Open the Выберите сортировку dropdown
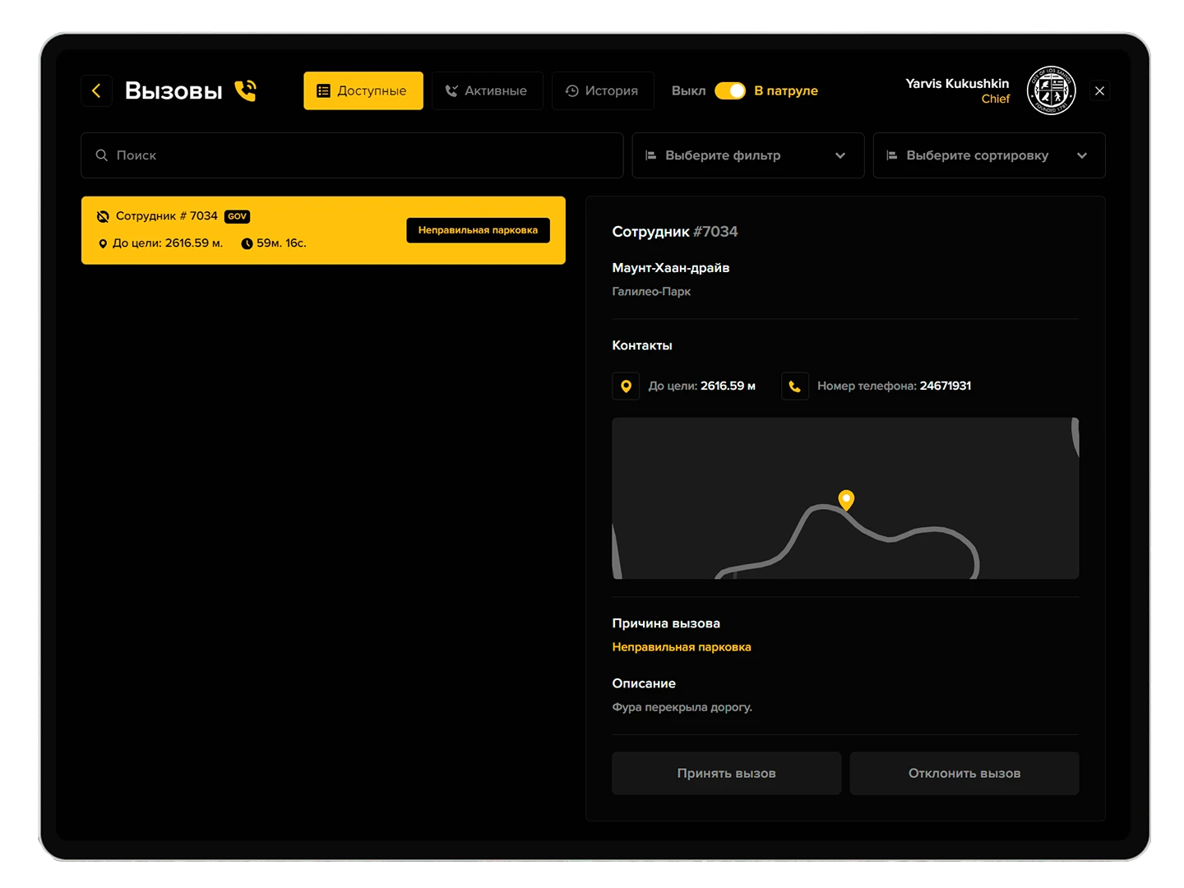Viewport: 1184px width, 888px height. point(977,155)
